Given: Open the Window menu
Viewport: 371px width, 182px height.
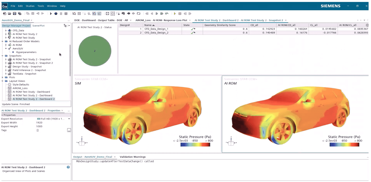Looking at the screenshot, I should pyautogui.click(x=52, y=6).
